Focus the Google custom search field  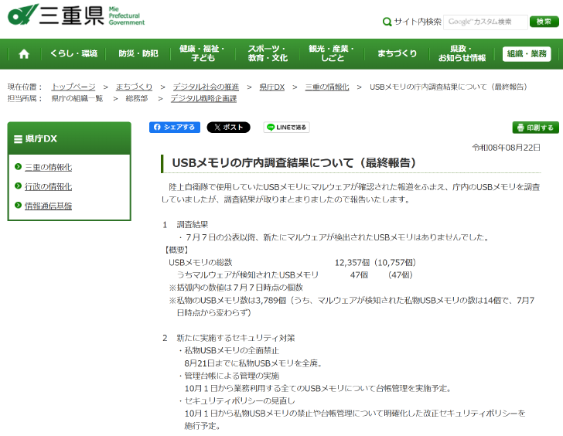486,22
